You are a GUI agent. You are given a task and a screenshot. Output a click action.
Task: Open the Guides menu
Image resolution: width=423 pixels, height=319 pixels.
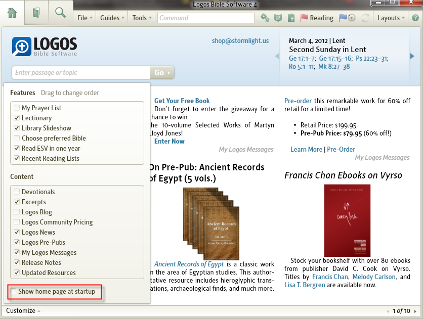(112, 18)
